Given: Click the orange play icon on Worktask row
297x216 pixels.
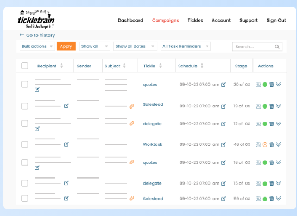Looking at the screenshot, I should click(x=265, y=144).
